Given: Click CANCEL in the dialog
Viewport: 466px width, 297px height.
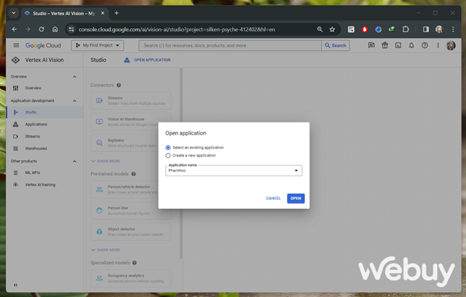Looking at the screenshot, I should [273, 199].
